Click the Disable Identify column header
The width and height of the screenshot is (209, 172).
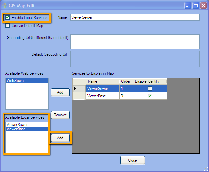tap(150, 81)
